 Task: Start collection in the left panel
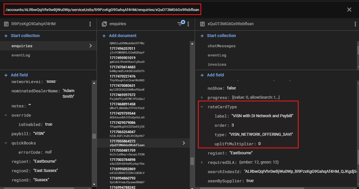(x=22, y=36)
